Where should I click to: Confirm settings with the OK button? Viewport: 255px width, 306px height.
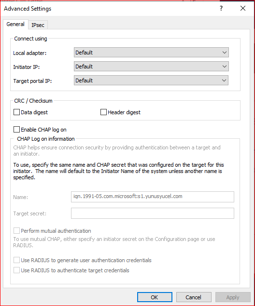click(x=155, y=297)
